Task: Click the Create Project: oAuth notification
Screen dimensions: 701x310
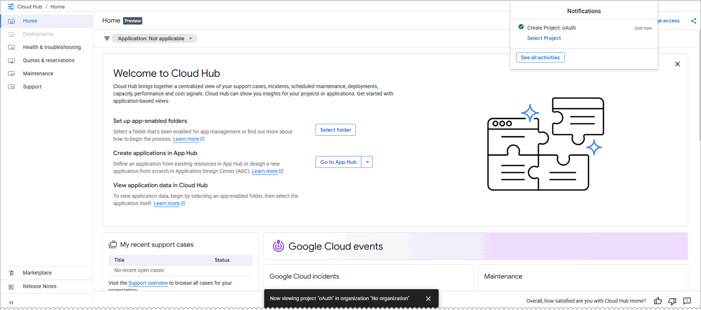Action: (x=551, y=28)
